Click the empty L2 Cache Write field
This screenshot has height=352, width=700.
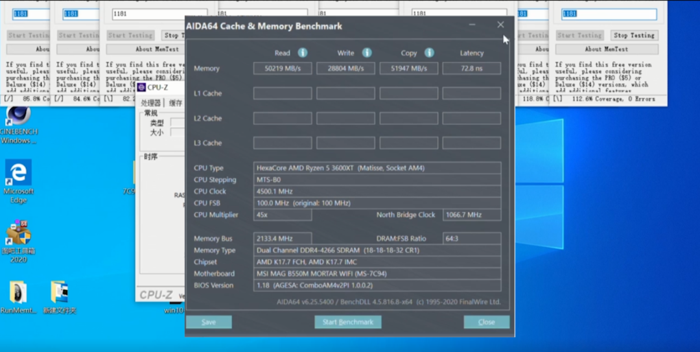(x=345, y=119)
